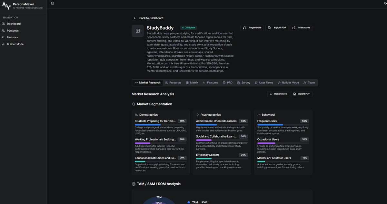Go back to Dashboard link
Screen dimensions: 387x204
click(x=148, y=18)
